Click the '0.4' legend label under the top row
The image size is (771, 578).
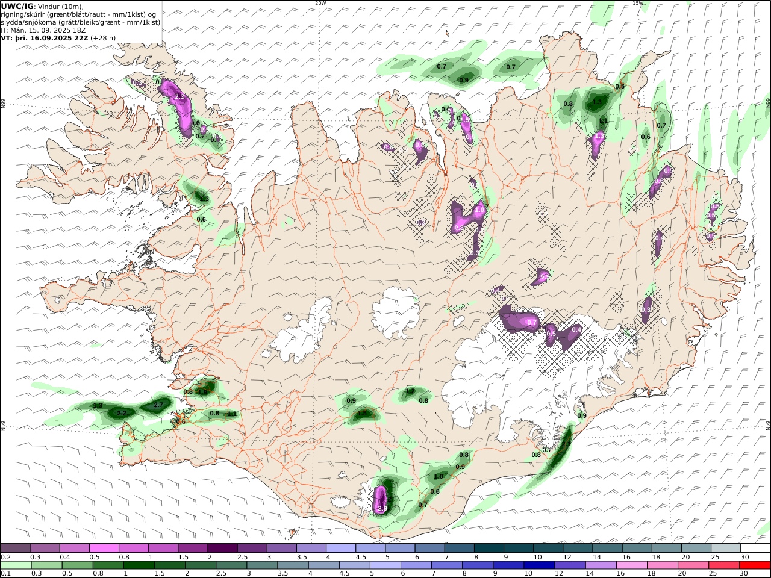click(x=65, y=557)
